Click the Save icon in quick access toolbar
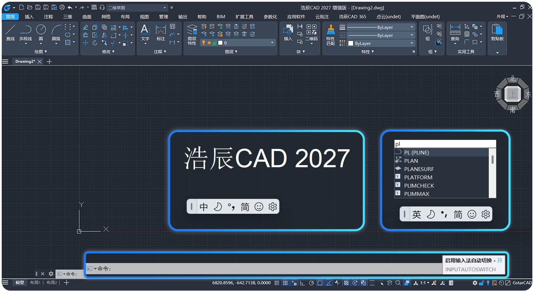This screenshot has width=533, height=292. (x=38, y=7)
